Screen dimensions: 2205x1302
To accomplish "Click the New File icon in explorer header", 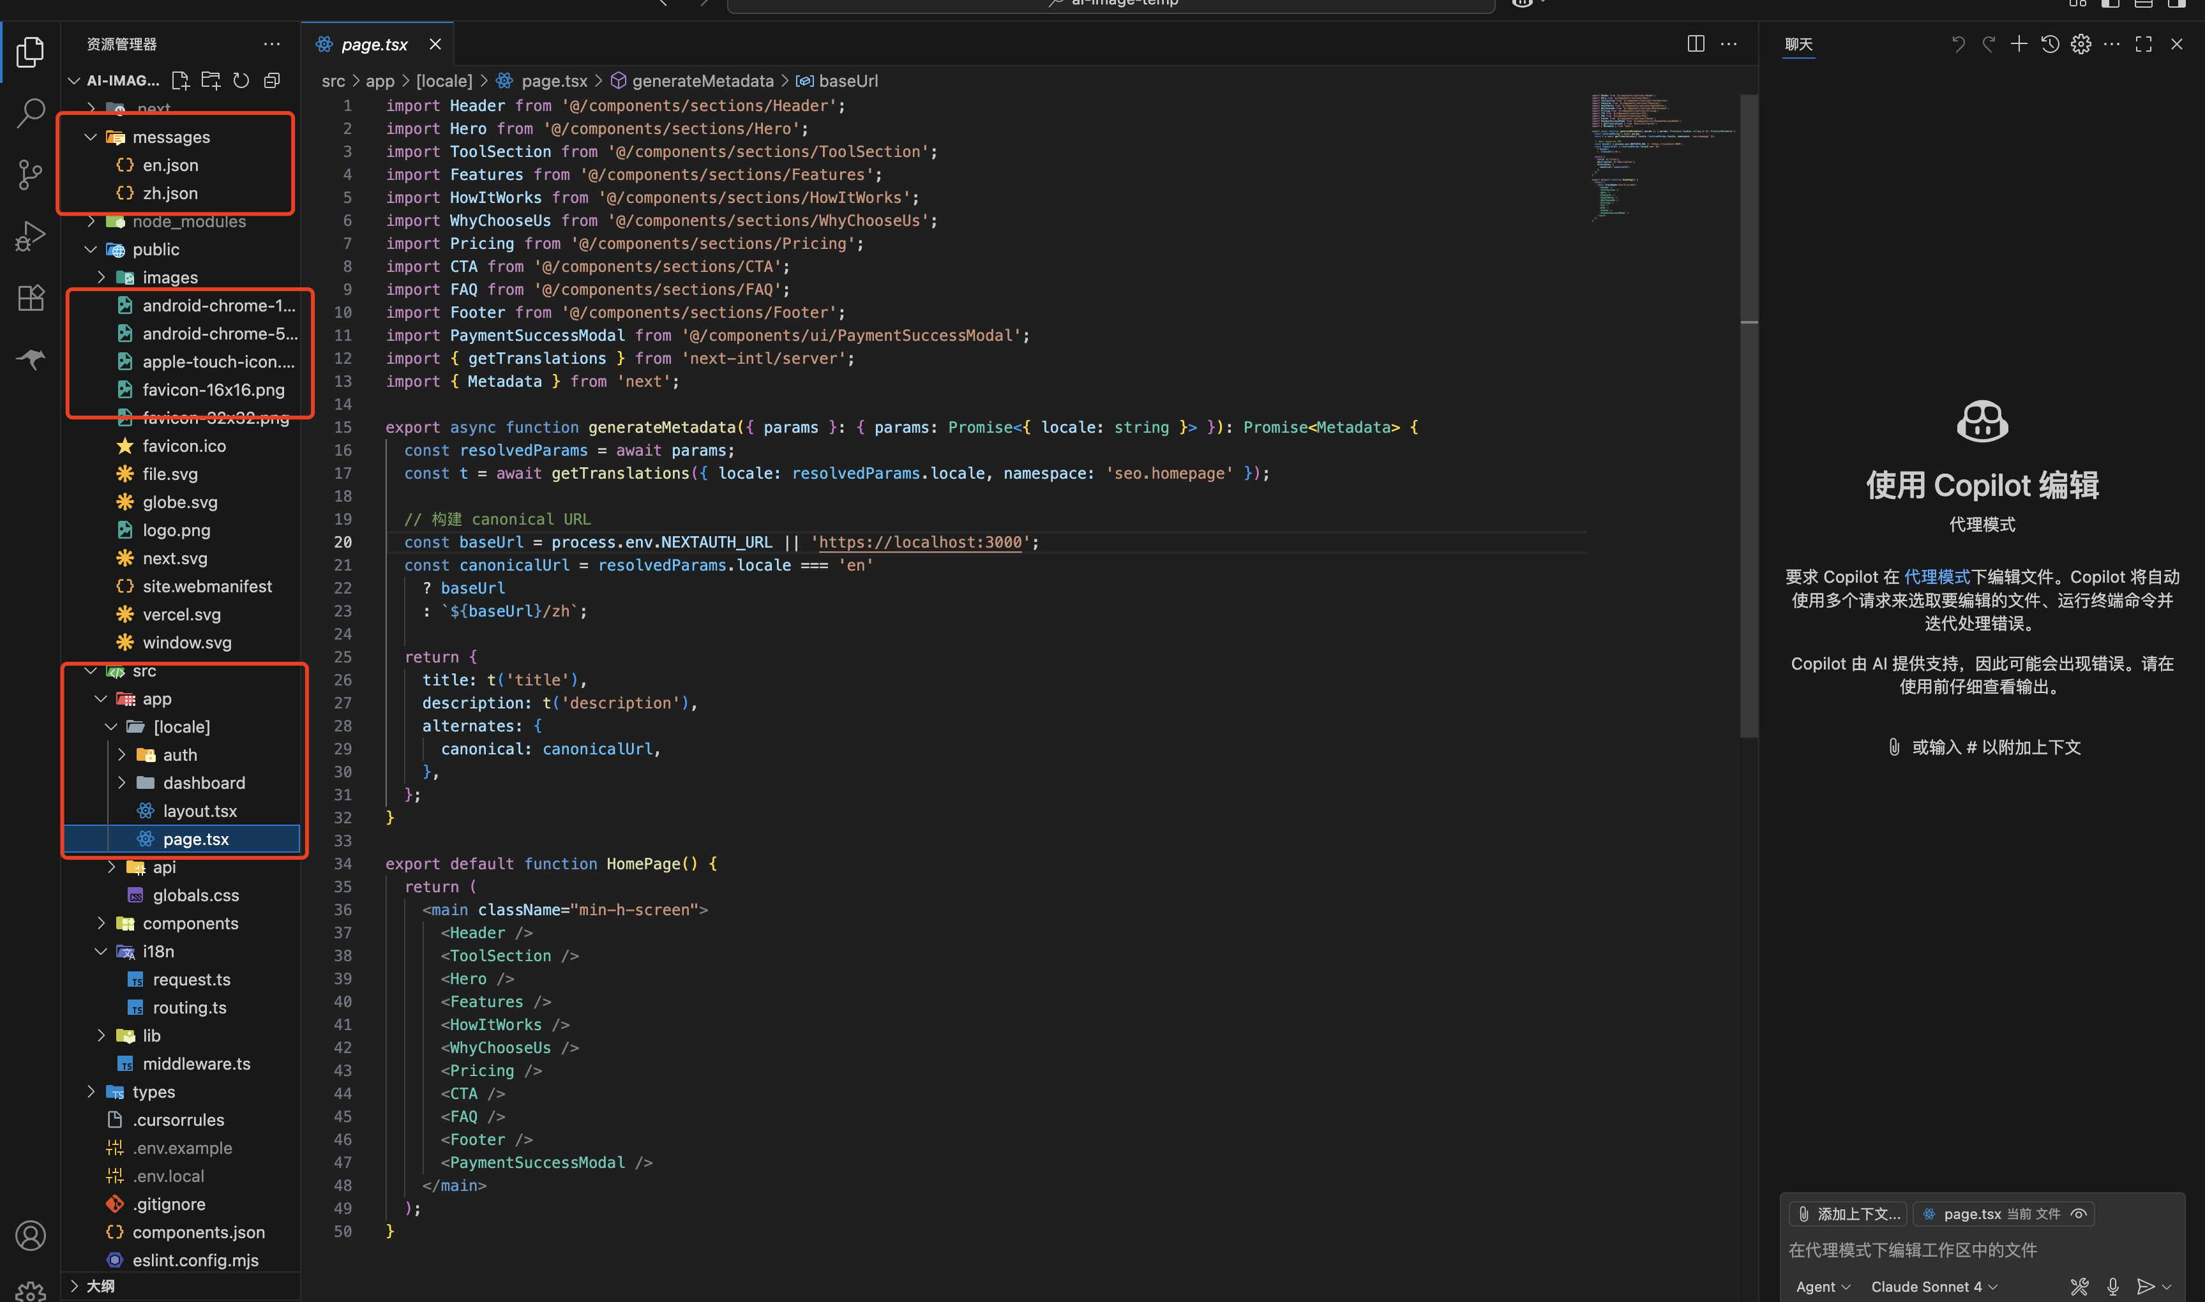I will click(181, 80).
